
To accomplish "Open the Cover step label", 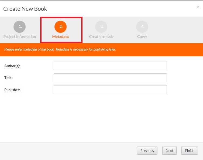I will (142, 37).
